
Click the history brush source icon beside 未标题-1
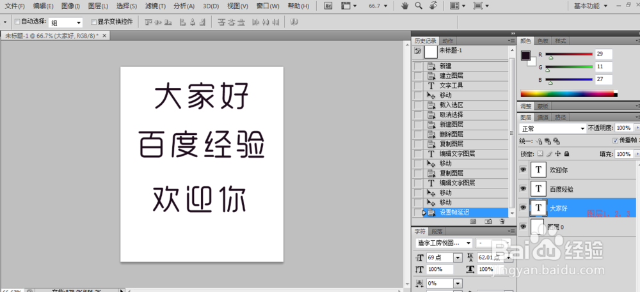coord(417,51)
